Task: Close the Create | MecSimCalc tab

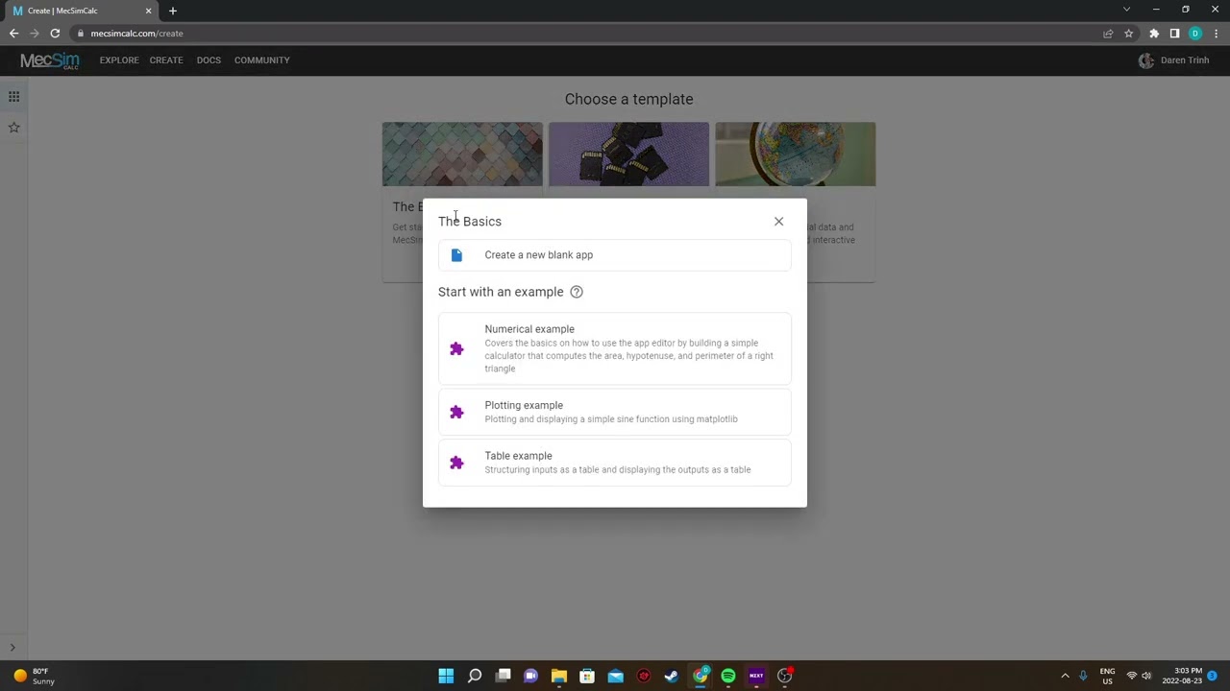Action: point(148,12)
